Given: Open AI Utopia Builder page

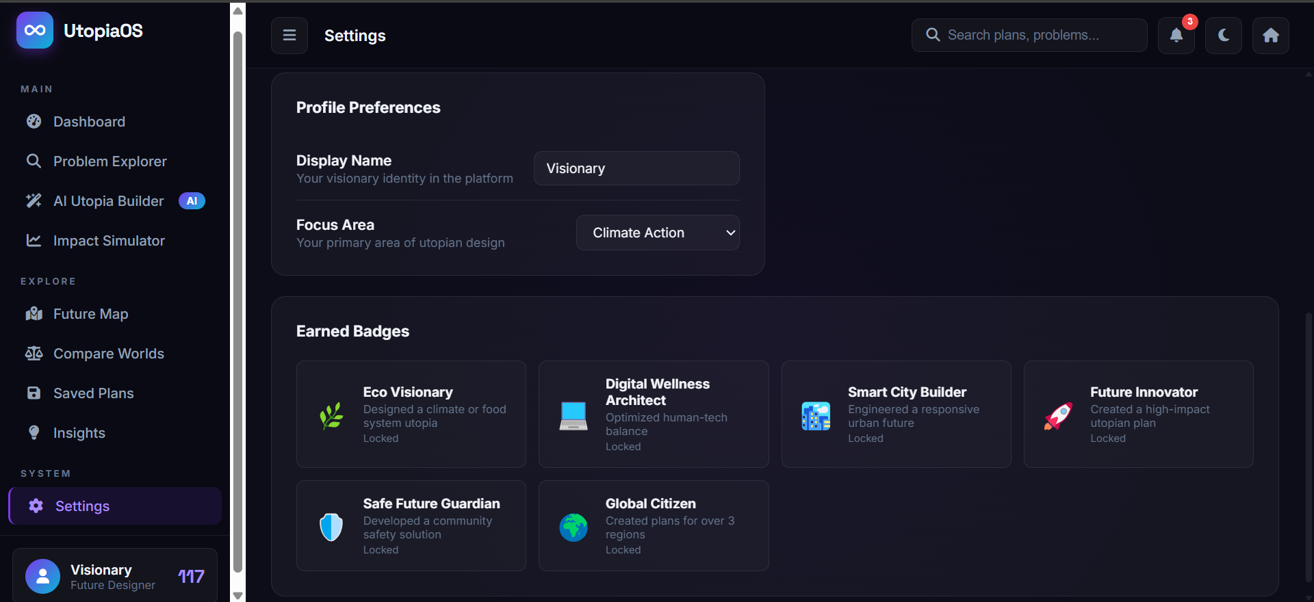Looking at the screenshot, I should pyautogui.click(x=109, y=201).
